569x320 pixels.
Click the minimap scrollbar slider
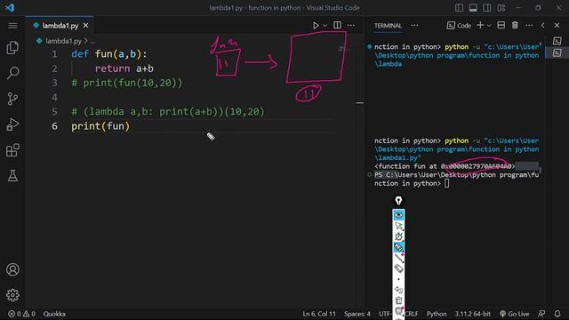pyautogui.click(x=360, y=103)
